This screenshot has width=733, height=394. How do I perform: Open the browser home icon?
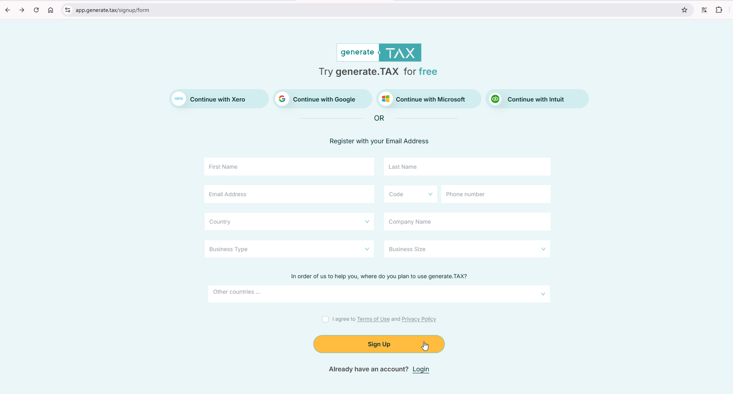[x=51, y=10]
